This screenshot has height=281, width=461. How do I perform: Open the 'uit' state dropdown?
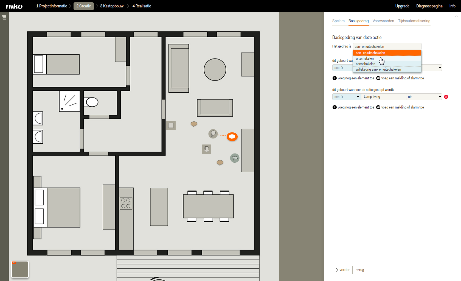click(424, 97)
